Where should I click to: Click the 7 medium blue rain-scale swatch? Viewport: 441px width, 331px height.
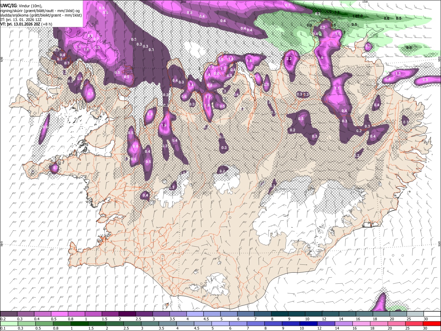255,323
